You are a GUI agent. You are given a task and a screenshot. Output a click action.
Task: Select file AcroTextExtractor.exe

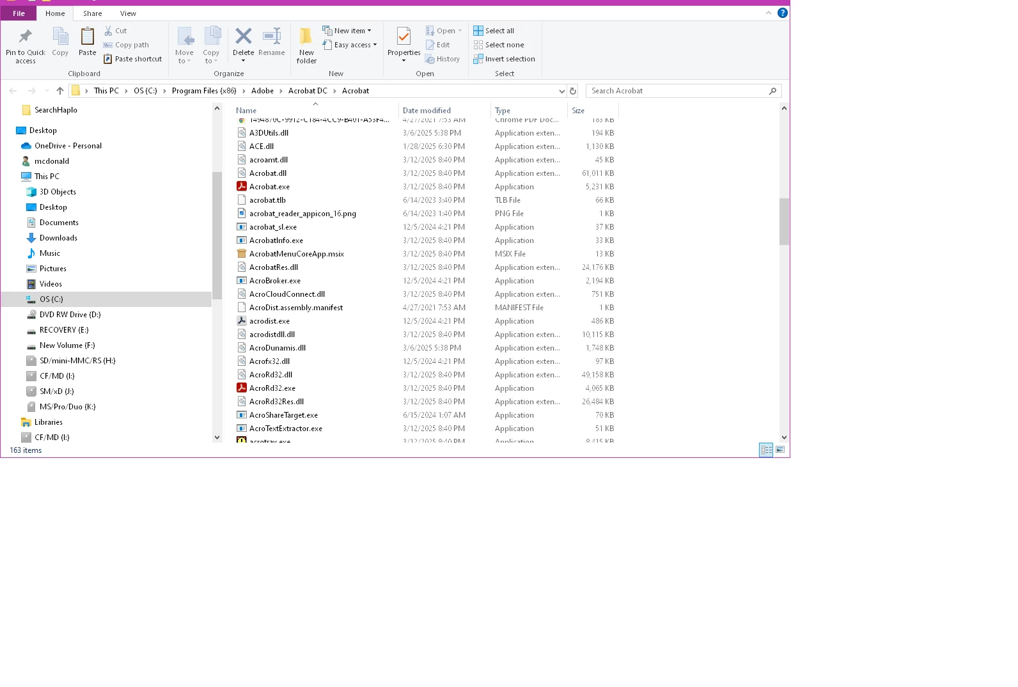pos(286,428)
